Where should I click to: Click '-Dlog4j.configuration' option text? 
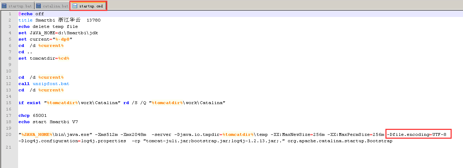[48, 141]
